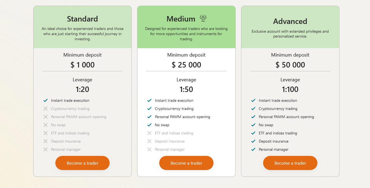Click checkmark beside Medium Cryptocurrency trading
This screenshot has height=188, width=370.
point(150,109)
